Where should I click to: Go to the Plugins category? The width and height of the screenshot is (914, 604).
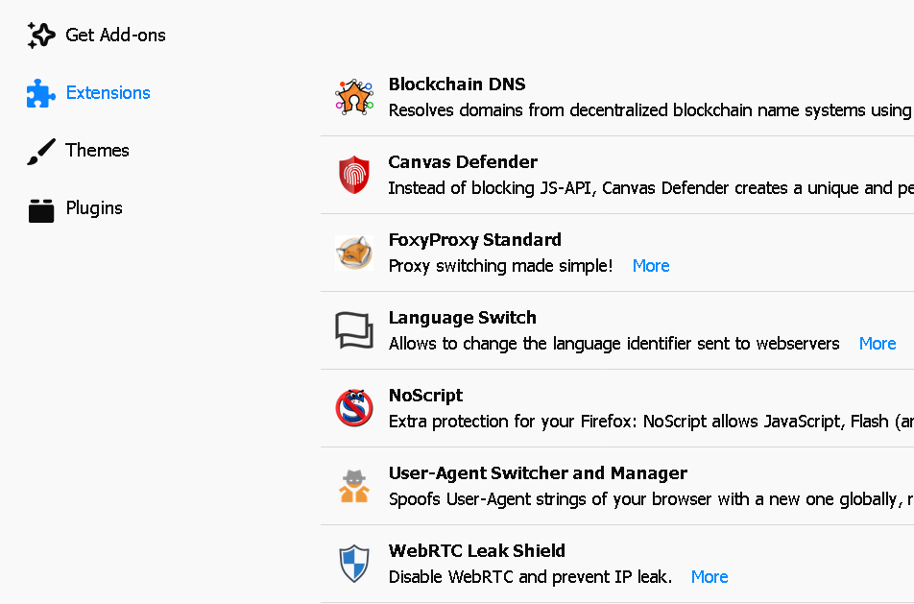94,208
